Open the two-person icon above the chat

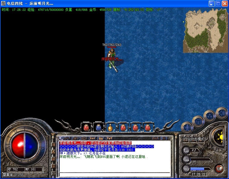(x=101, y=138)
